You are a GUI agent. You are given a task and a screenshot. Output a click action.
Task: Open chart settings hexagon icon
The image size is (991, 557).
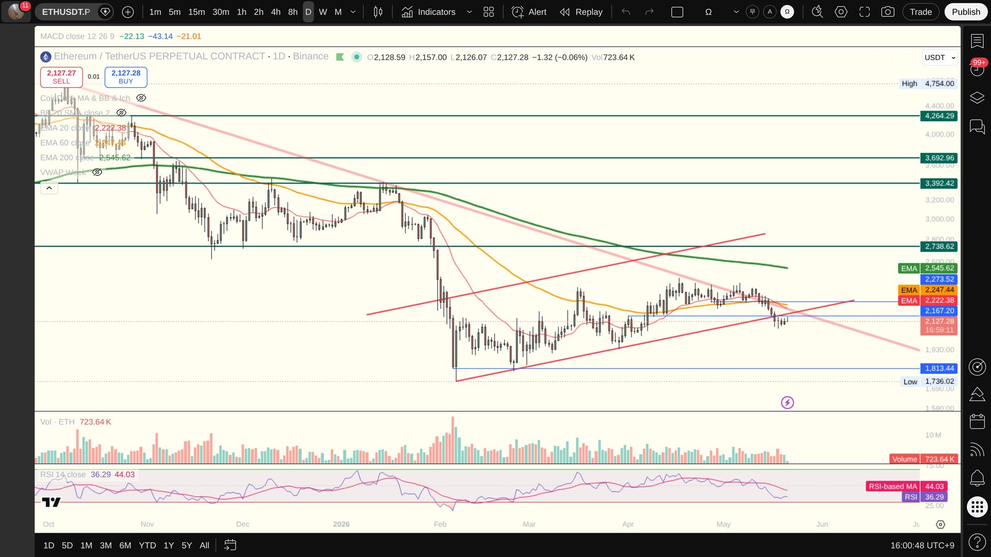pyautogui.click(x=841, y=12)
